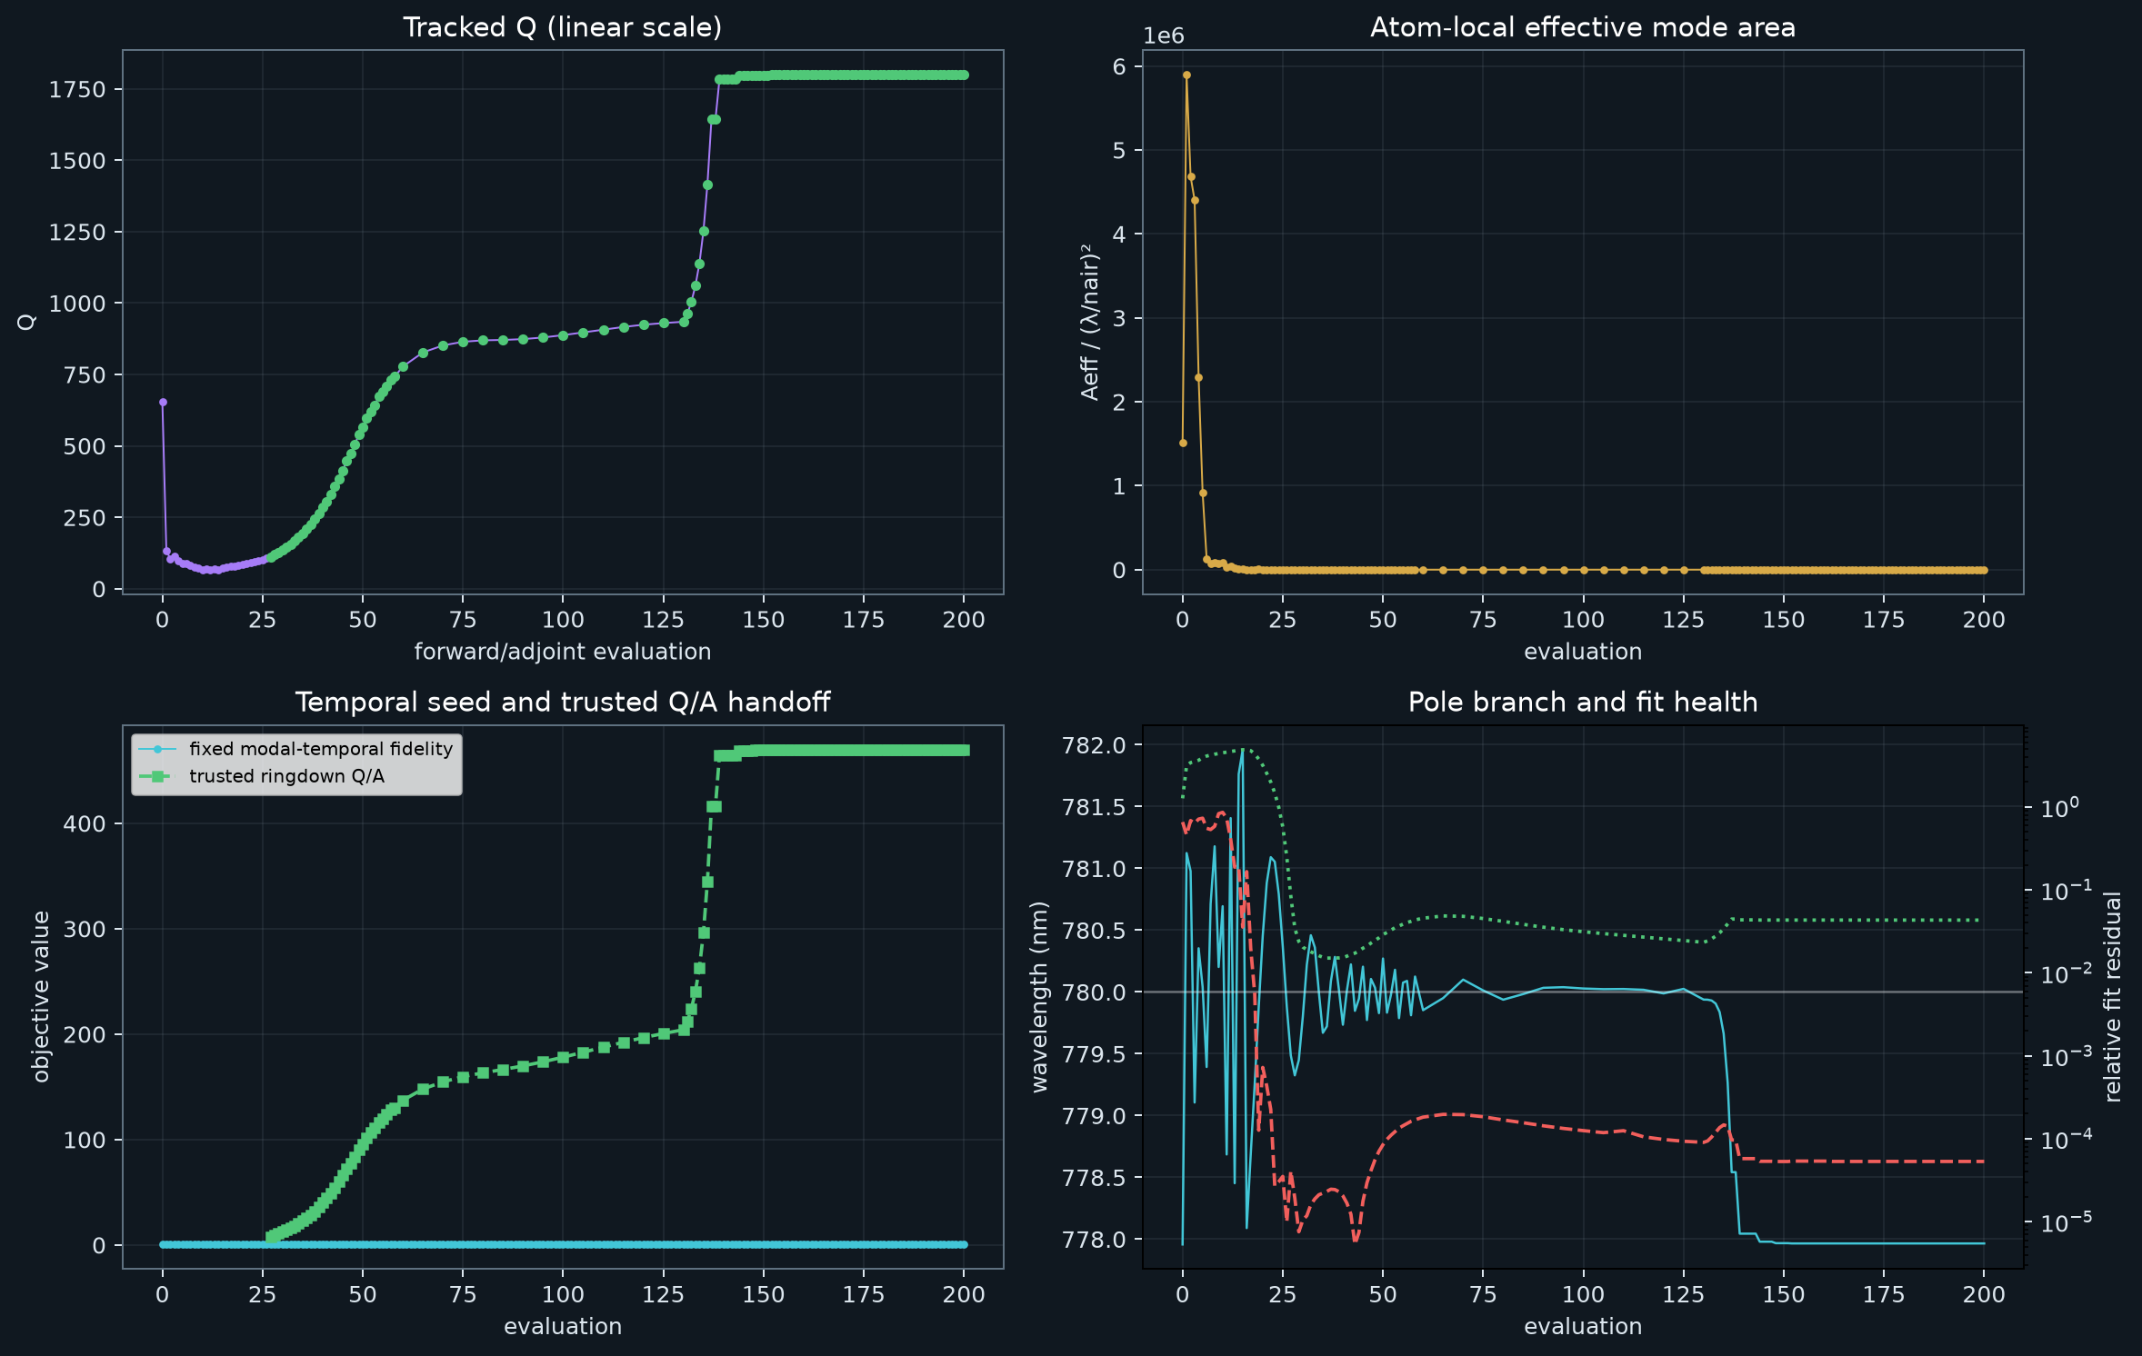Click the '10⁻¹' residual tick label

click(x=2066, y=890)
